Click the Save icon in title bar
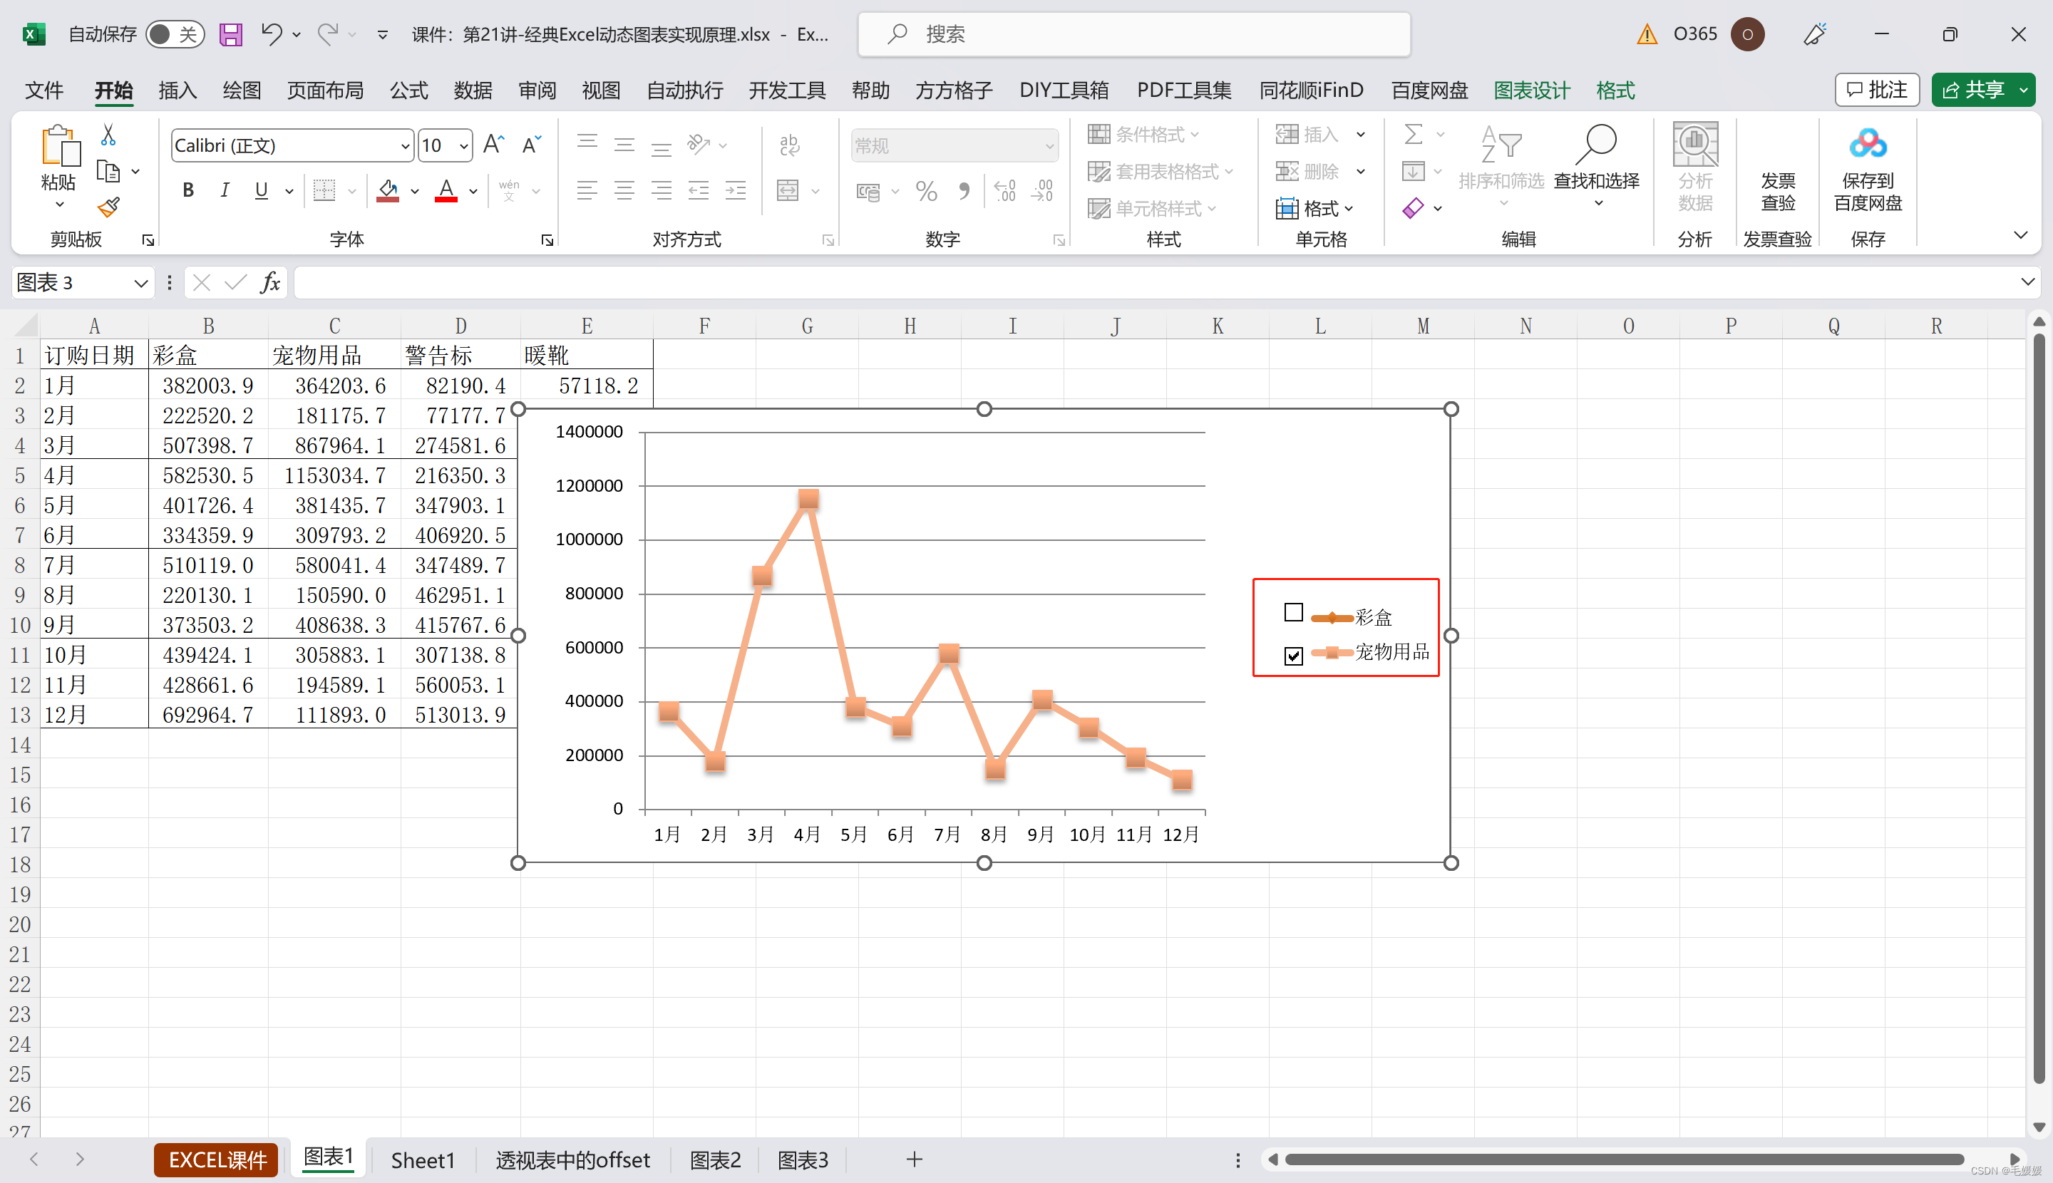2053x1183 pixels. point(231,34)
